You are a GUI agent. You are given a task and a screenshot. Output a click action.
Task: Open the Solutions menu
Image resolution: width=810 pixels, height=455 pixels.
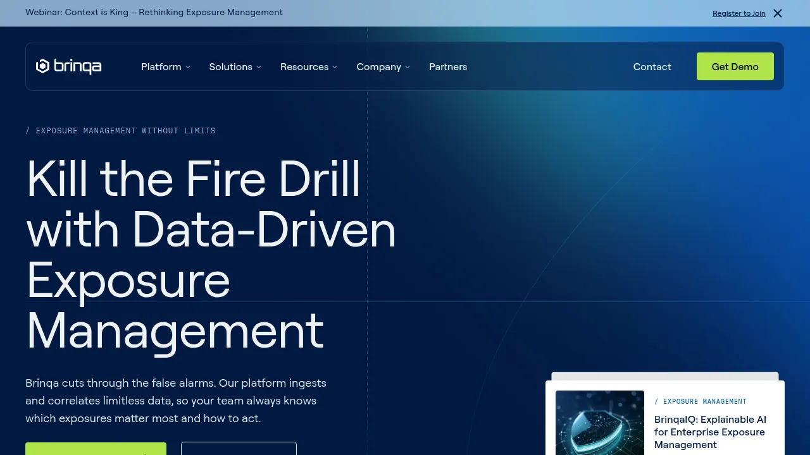[231, 67]
